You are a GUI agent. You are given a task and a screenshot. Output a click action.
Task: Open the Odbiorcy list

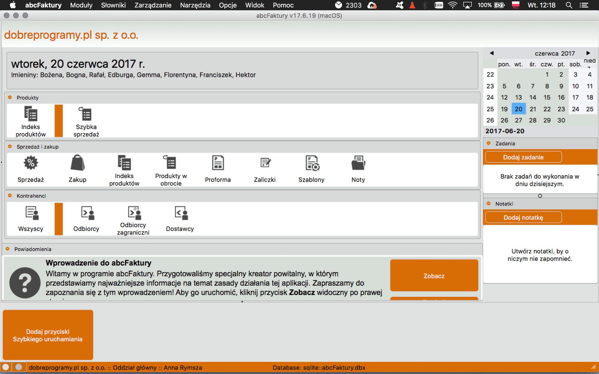point(86,218)
